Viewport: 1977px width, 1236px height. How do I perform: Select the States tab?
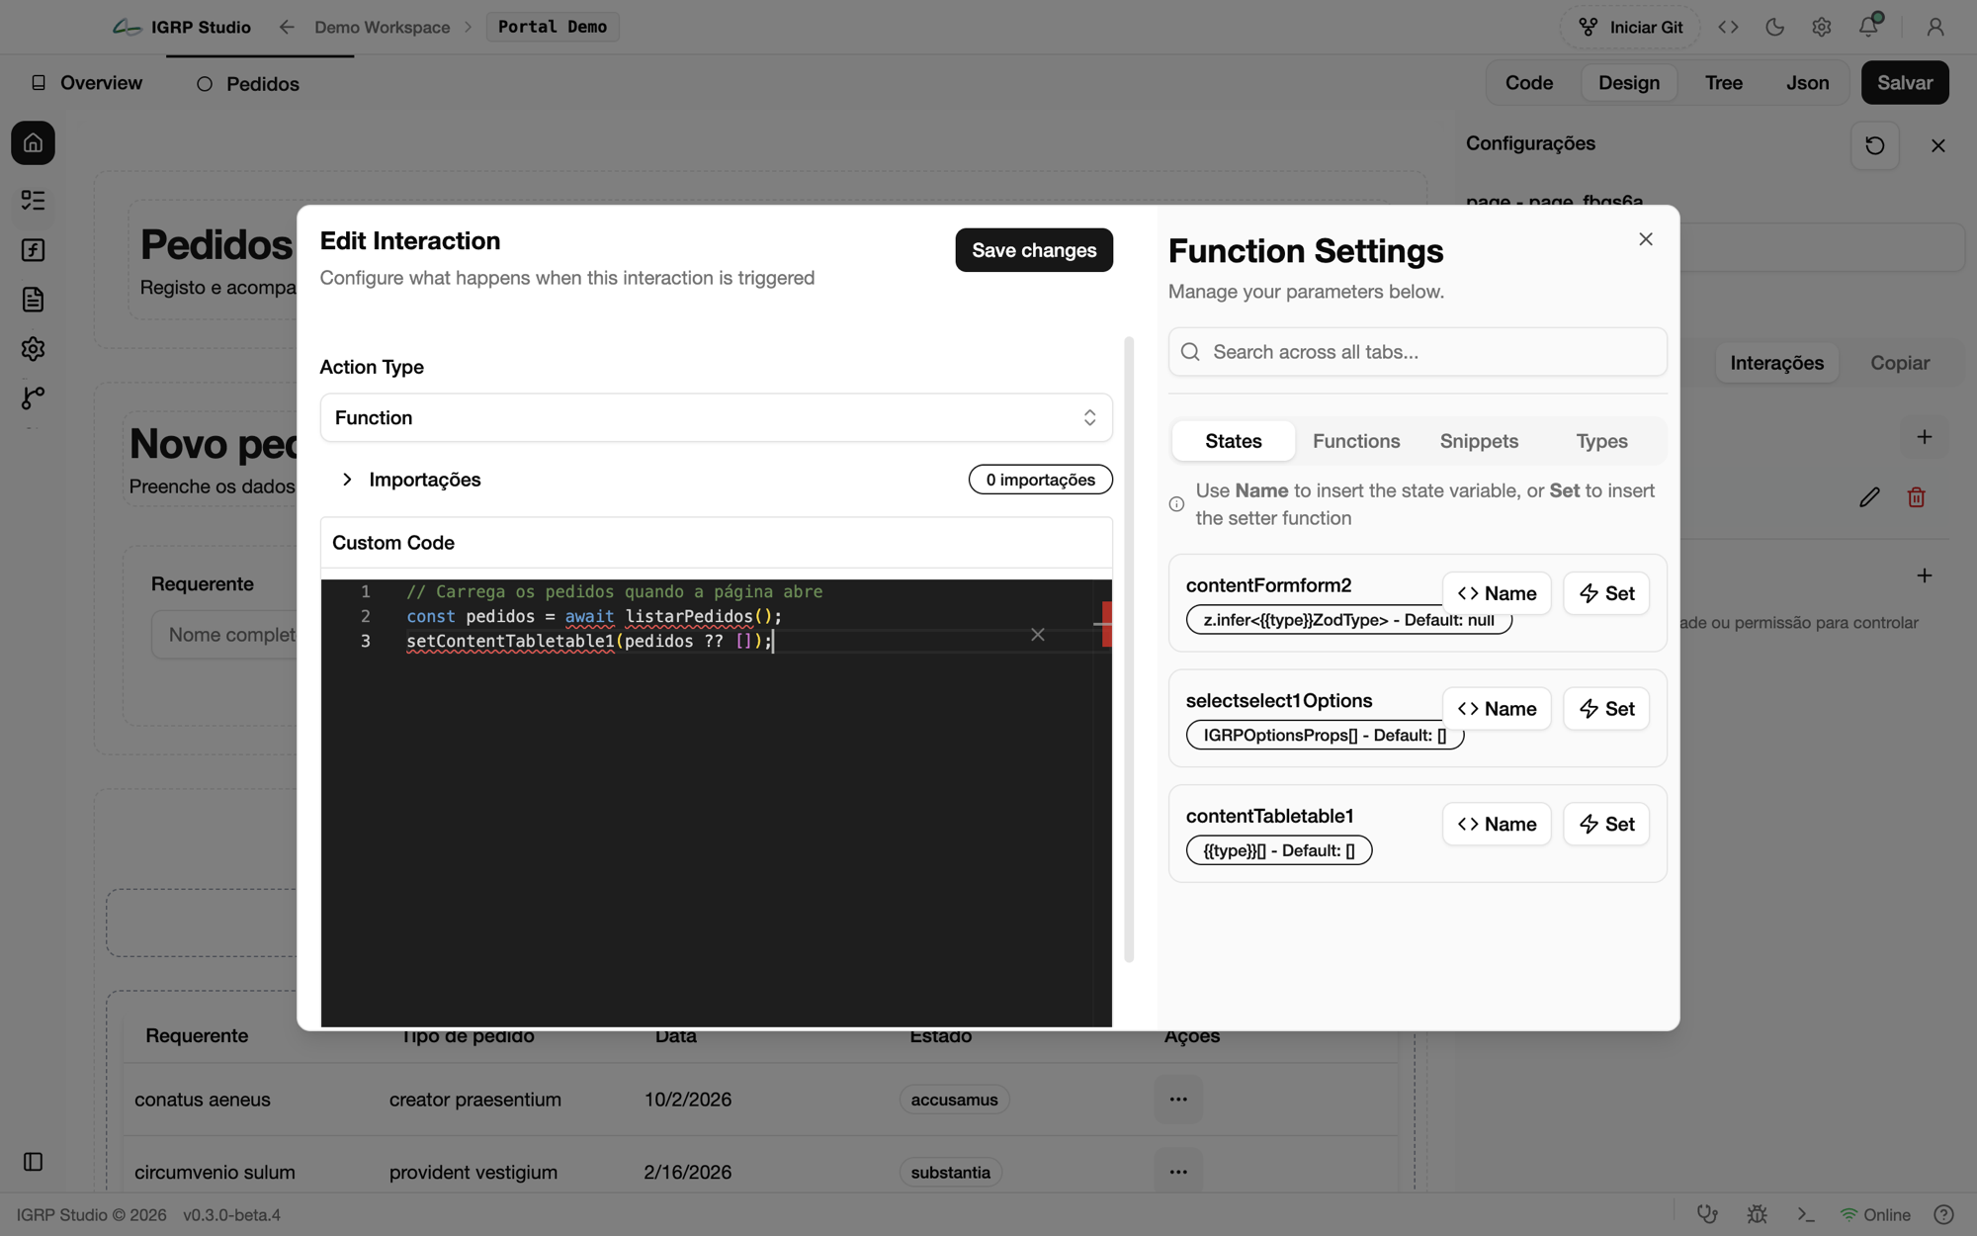tap(1233, 441)
